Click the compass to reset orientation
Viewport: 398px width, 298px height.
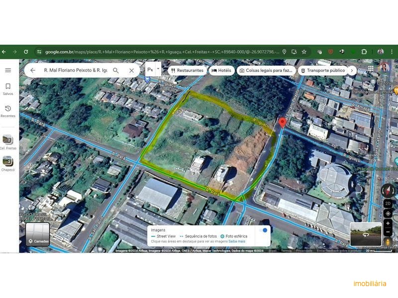coord(388,190)
